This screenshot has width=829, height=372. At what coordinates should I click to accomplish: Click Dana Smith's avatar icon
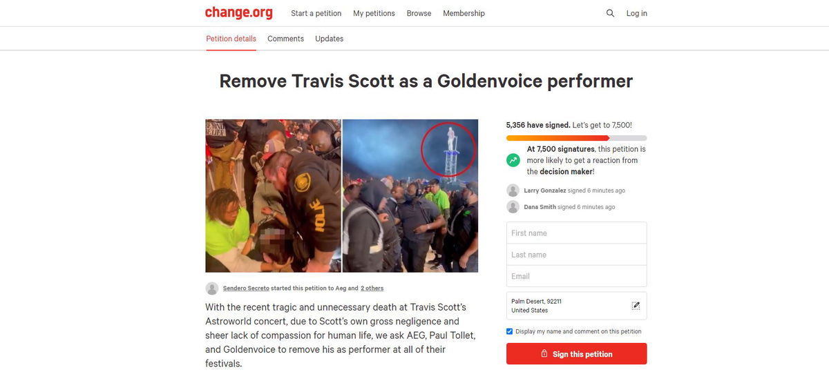(x=513, y=207)
